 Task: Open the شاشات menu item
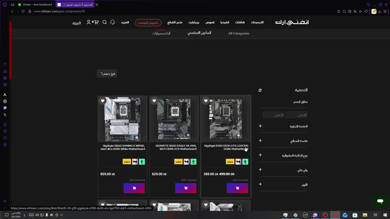(x=240, y=23)
